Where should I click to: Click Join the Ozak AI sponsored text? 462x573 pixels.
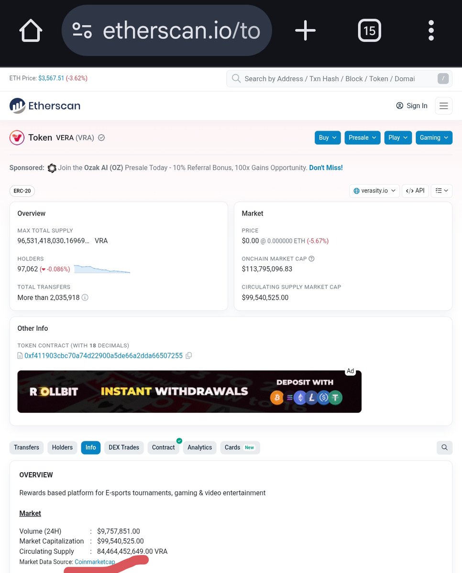click(x=183, y=168)
